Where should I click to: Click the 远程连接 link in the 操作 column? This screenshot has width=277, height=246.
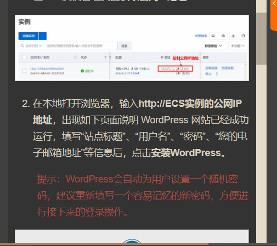tap(211, 68)
